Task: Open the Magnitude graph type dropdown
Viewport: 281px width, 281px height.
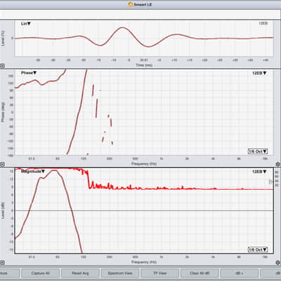Action: coord(33,171)
